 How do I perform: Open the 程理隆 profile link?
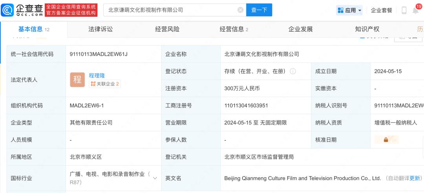coord(97,75)
